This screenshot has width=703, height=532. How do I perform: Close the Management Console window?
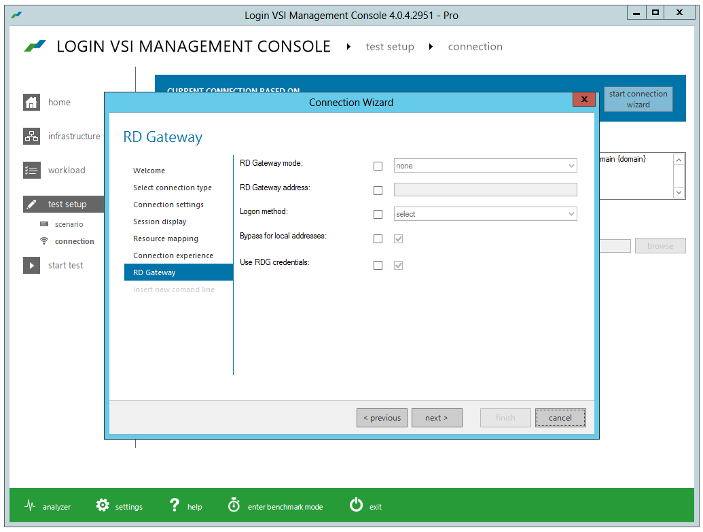tap(679, 13)
